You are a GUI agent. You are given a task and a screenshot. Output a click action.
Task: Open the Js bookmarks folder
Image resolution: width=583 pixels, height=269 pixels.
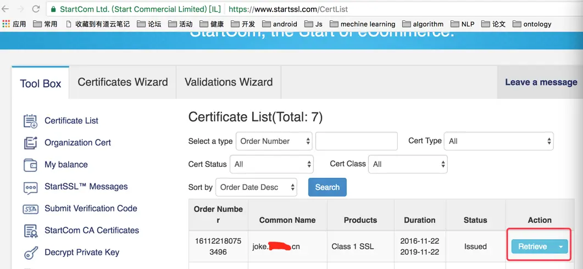(313, 24)
